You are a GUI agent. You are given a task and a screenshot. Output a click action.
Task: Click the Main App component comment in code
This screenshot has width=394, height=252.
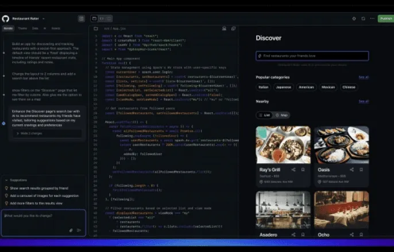(121, 58)
